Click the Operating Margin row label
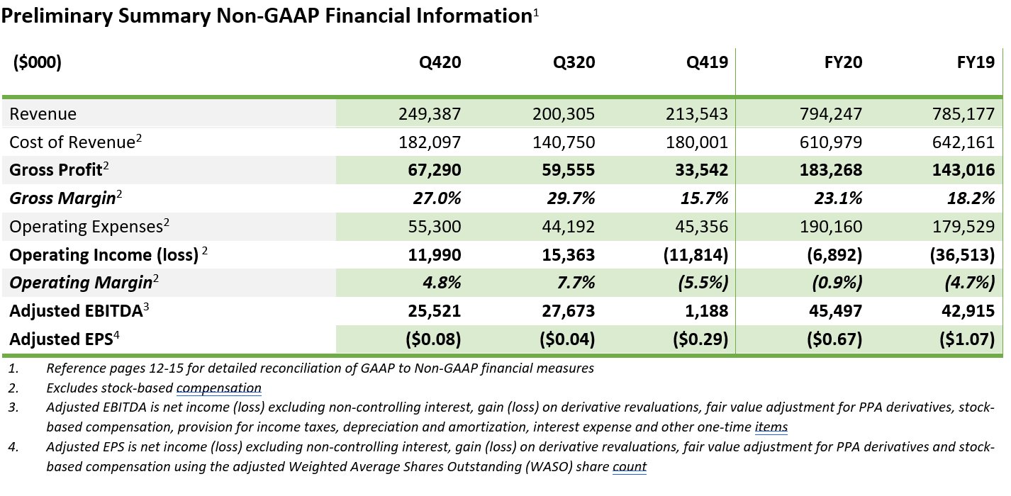 81,283
